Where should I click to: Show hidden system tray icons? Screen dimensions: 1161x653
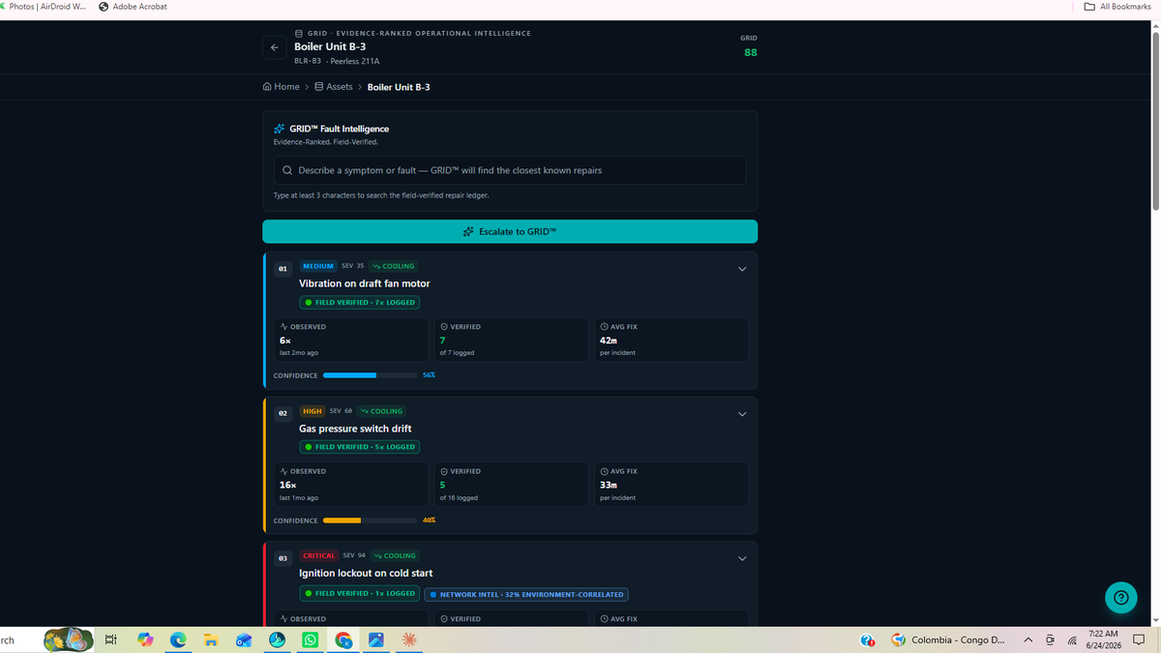click(x=1027, y=639)
